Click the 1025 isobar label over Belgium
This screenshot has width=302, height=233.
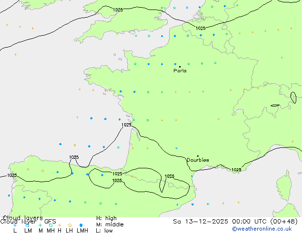pyautogui.click(x=201, y=28)
